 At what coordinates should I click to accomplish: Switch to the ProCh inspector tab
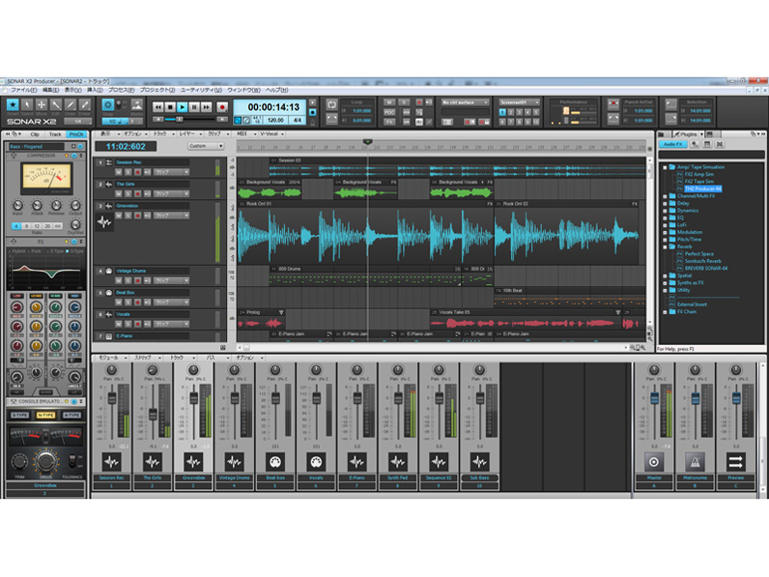76,134
